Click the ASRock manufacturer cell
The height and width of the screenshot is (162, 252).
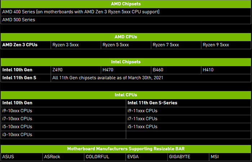(63, 157)
